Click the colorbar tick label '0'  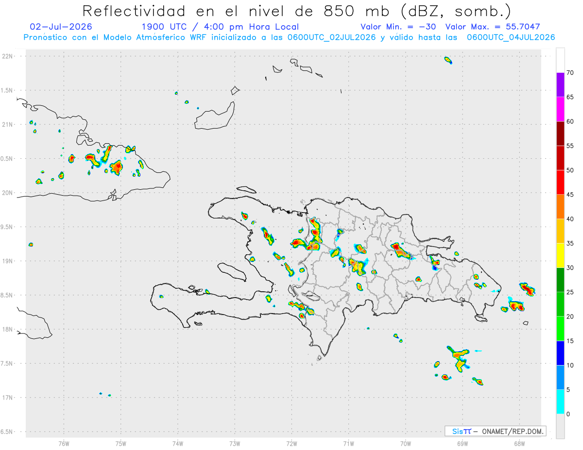568,414
